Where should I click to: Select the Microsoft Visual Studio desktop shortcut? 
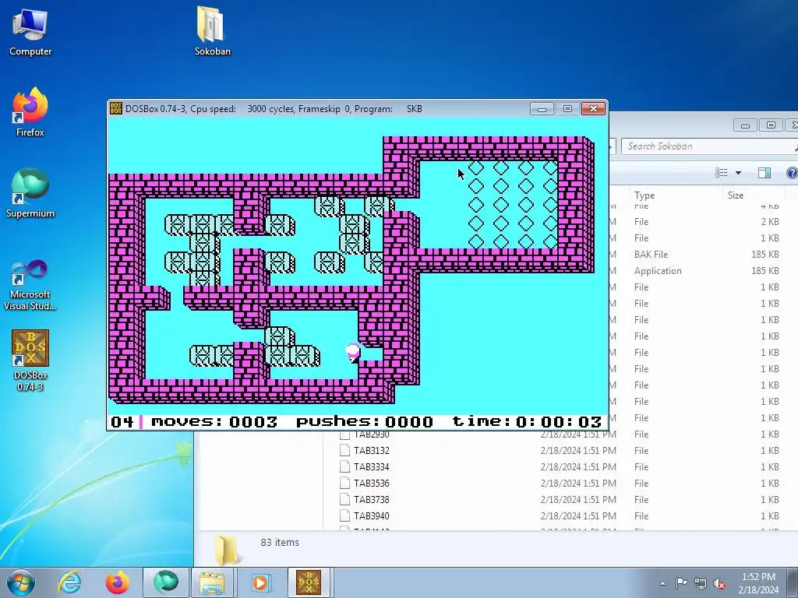coord(30,285)
